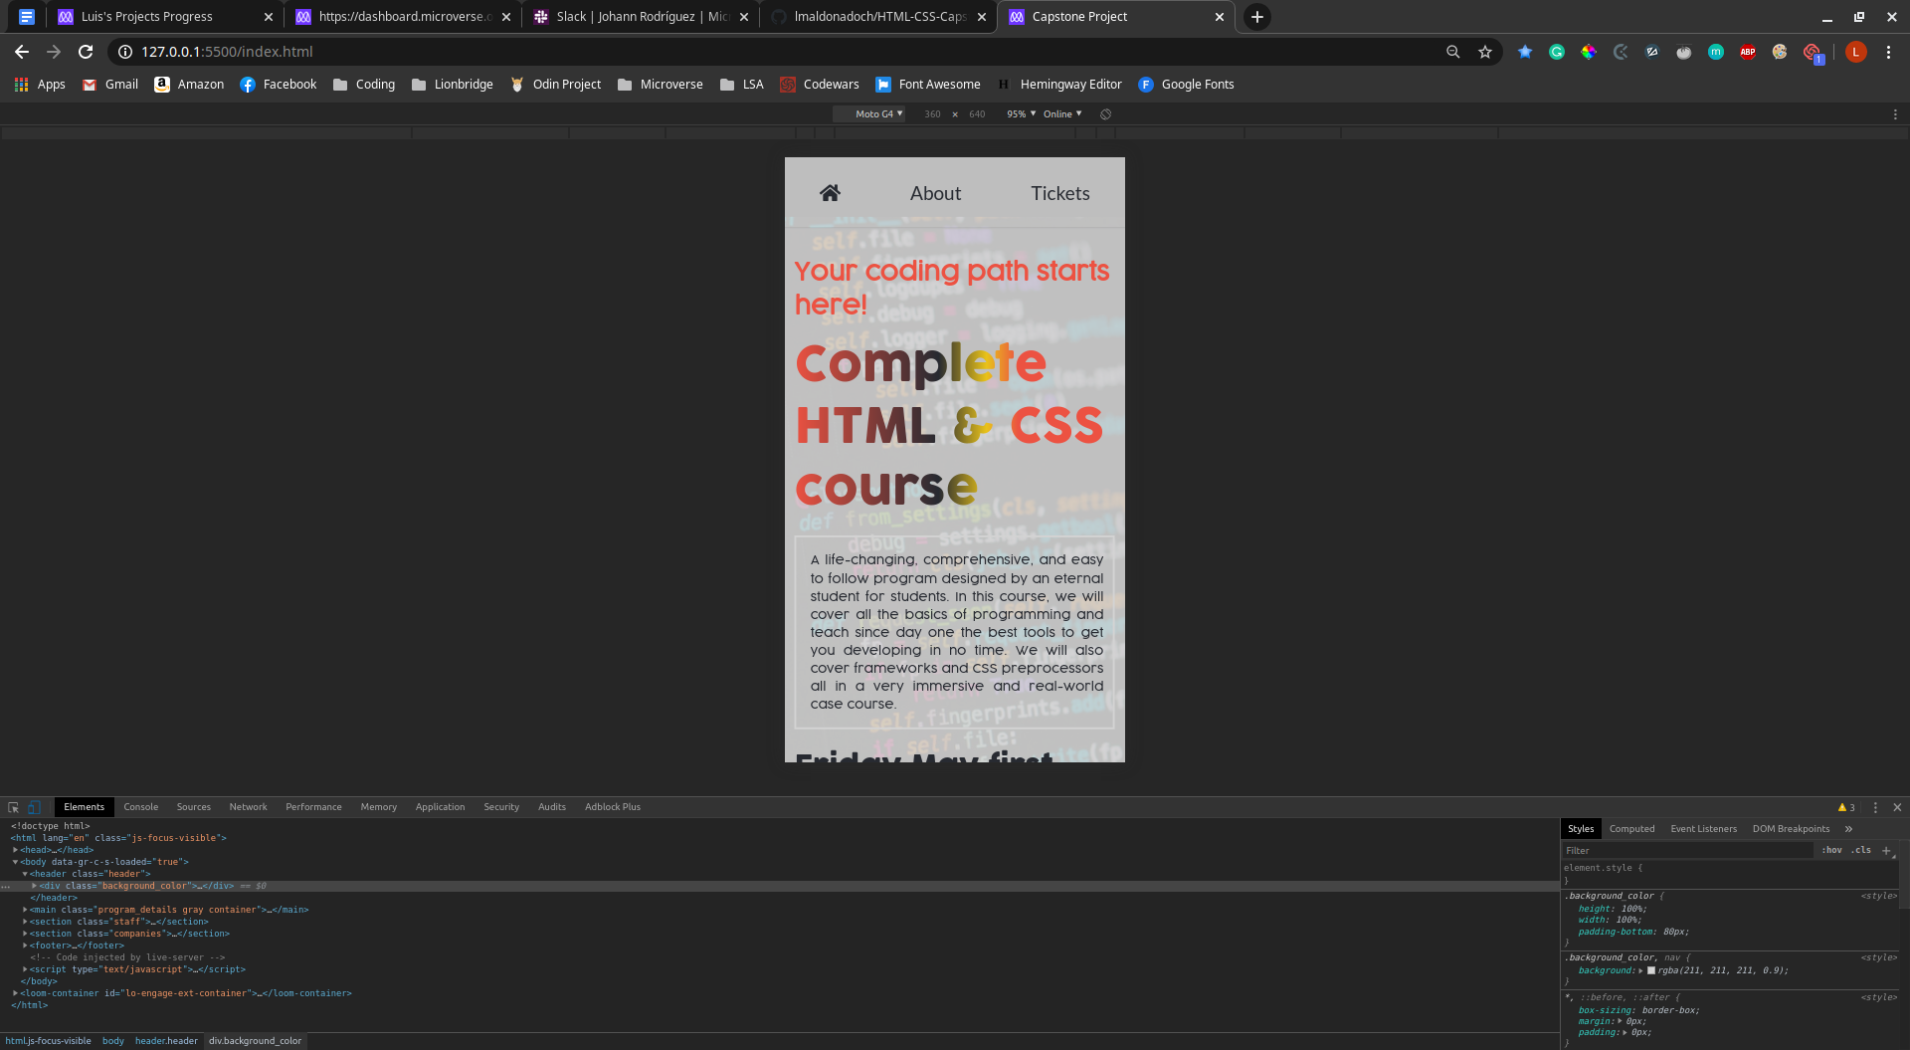Open the page ruler extension icon
The image size is (1910, 1050).
click(1652, 52)
